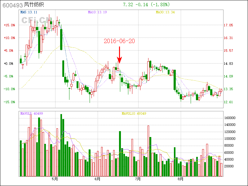
Task: Click the MA5:13.11 indicator label
Action: [x=29, y=12]
